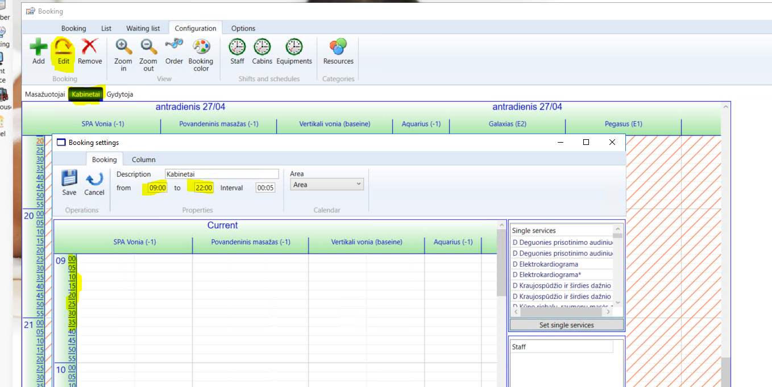The width and height of the screenshot is (772, 387).
Task: Open Cabins shifts and schedules
Action: [x=262, y=47]
